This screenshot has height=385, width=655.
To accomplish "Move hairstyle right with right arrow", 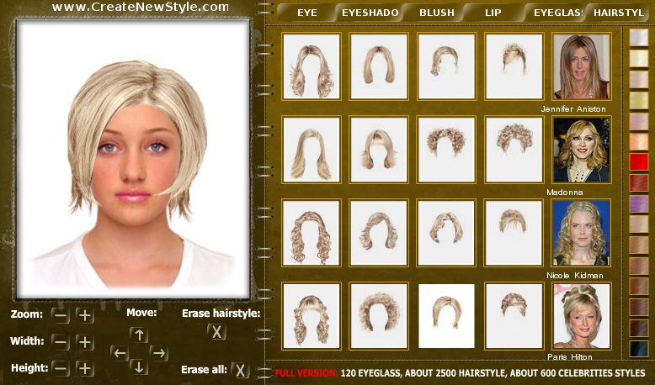I will point(159,353).
